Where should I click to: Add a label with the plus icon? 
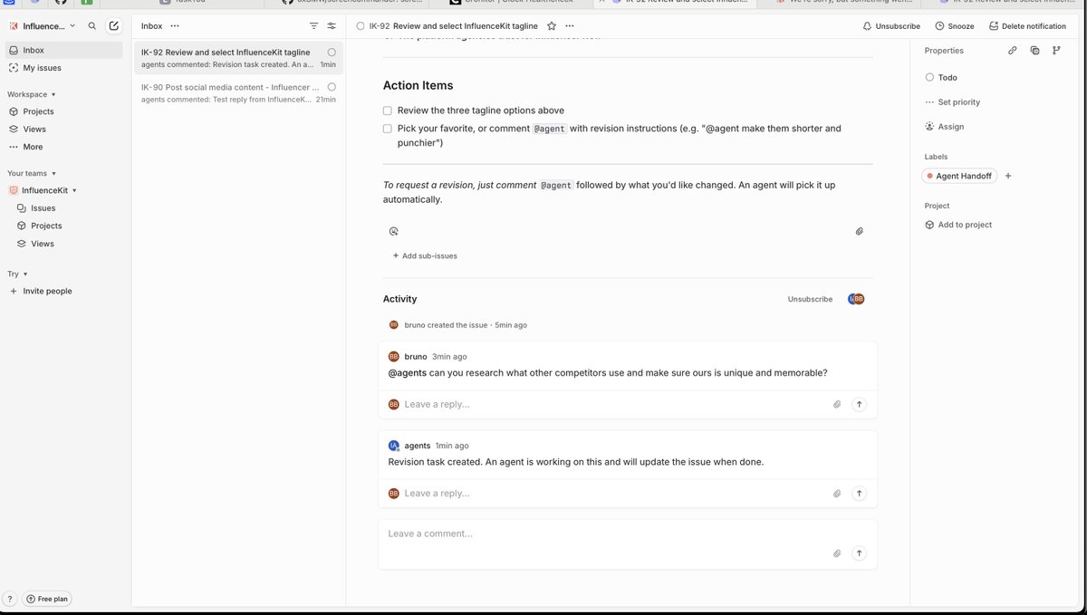pos(1008,176)
